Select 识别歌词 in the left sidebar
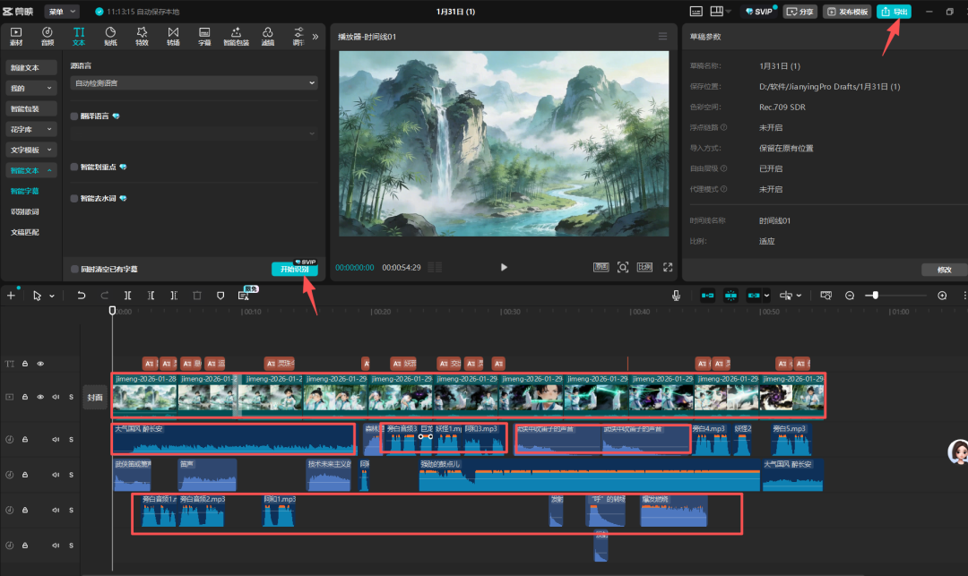This screenshot has height=576, width=968. [x=26, y=211]
